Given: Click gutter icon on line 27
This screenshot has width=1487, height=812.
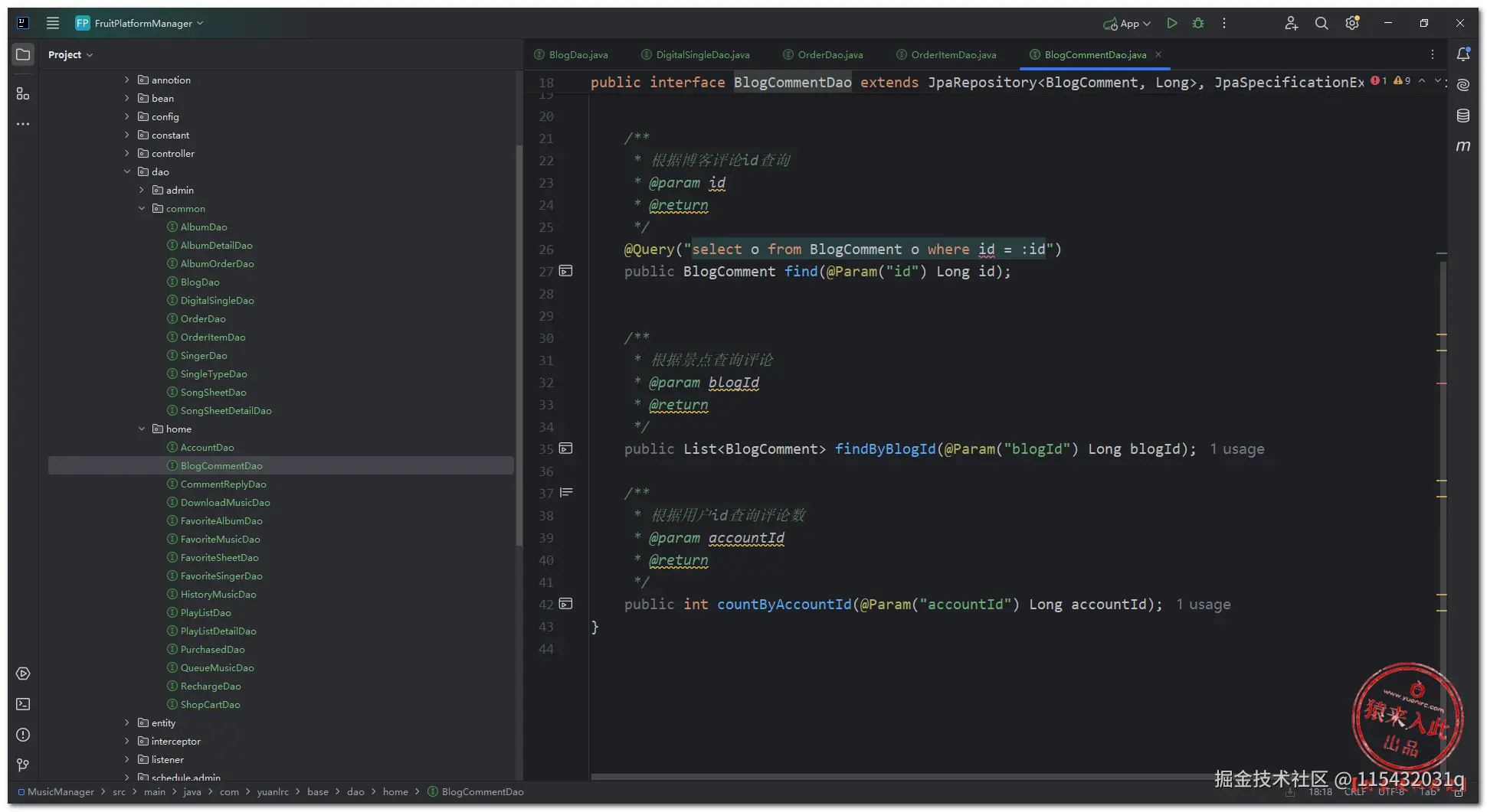Looking at the screenshot, I should coord(566,271).
